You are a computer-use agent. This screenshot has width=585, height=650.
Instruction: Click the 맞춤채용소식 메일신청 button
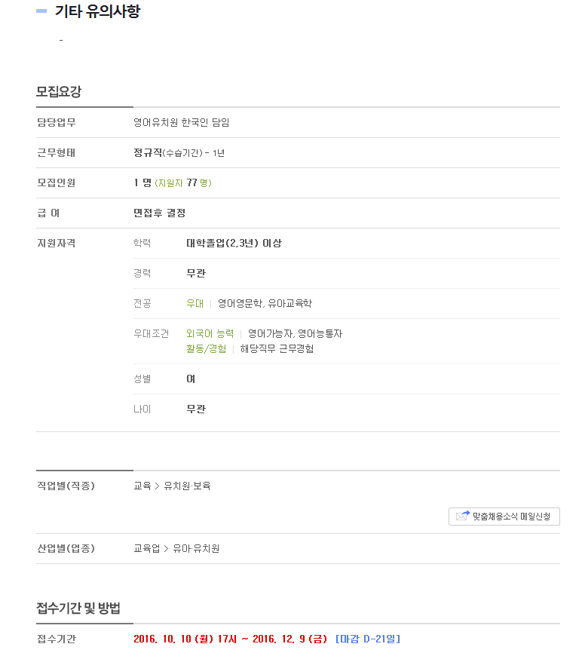coord(504,516)
